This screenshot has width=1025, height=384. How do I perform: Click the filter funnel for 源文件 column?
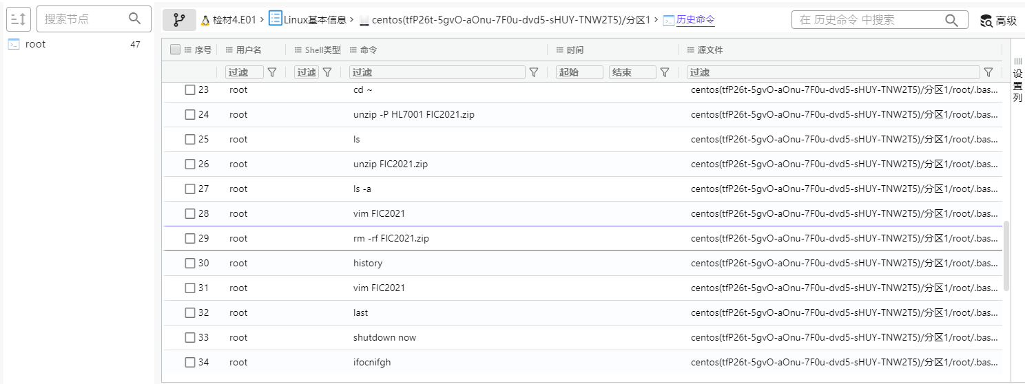coord(988,72)
